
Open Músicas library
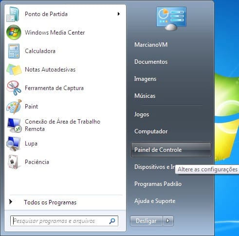[145, 96]
